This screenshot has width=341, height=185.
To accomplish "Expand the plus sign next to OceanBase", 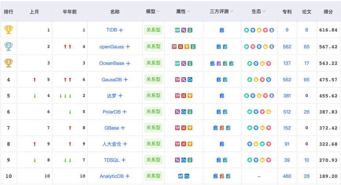I will 128,63.
